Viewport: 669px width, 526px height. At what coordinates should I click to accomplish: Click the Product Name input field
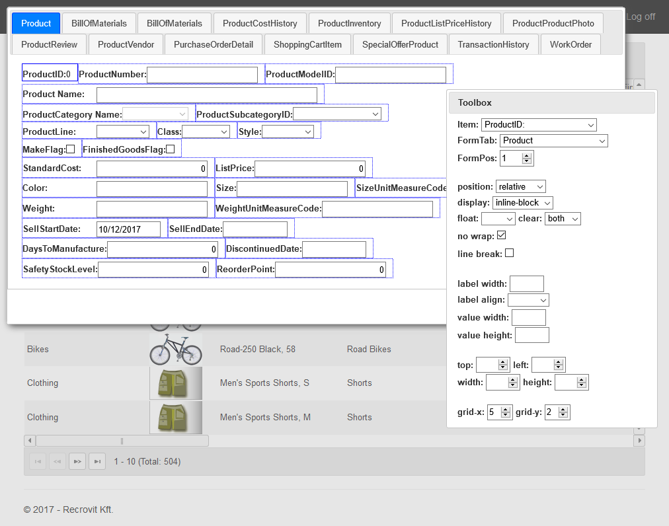coord(206,94)
